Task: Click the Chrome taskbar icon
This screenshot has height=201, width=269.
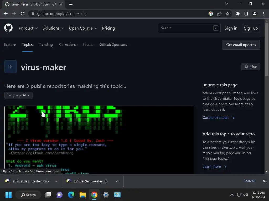Action: point(94,195)
